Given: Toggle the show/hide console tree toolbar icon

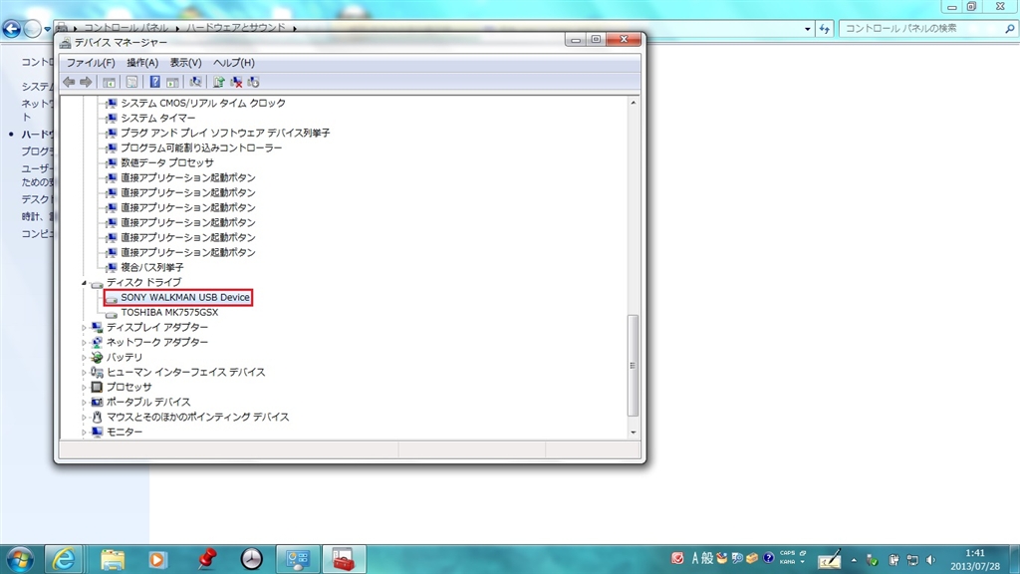Looking at the screenshot, I should coord(110,82).
